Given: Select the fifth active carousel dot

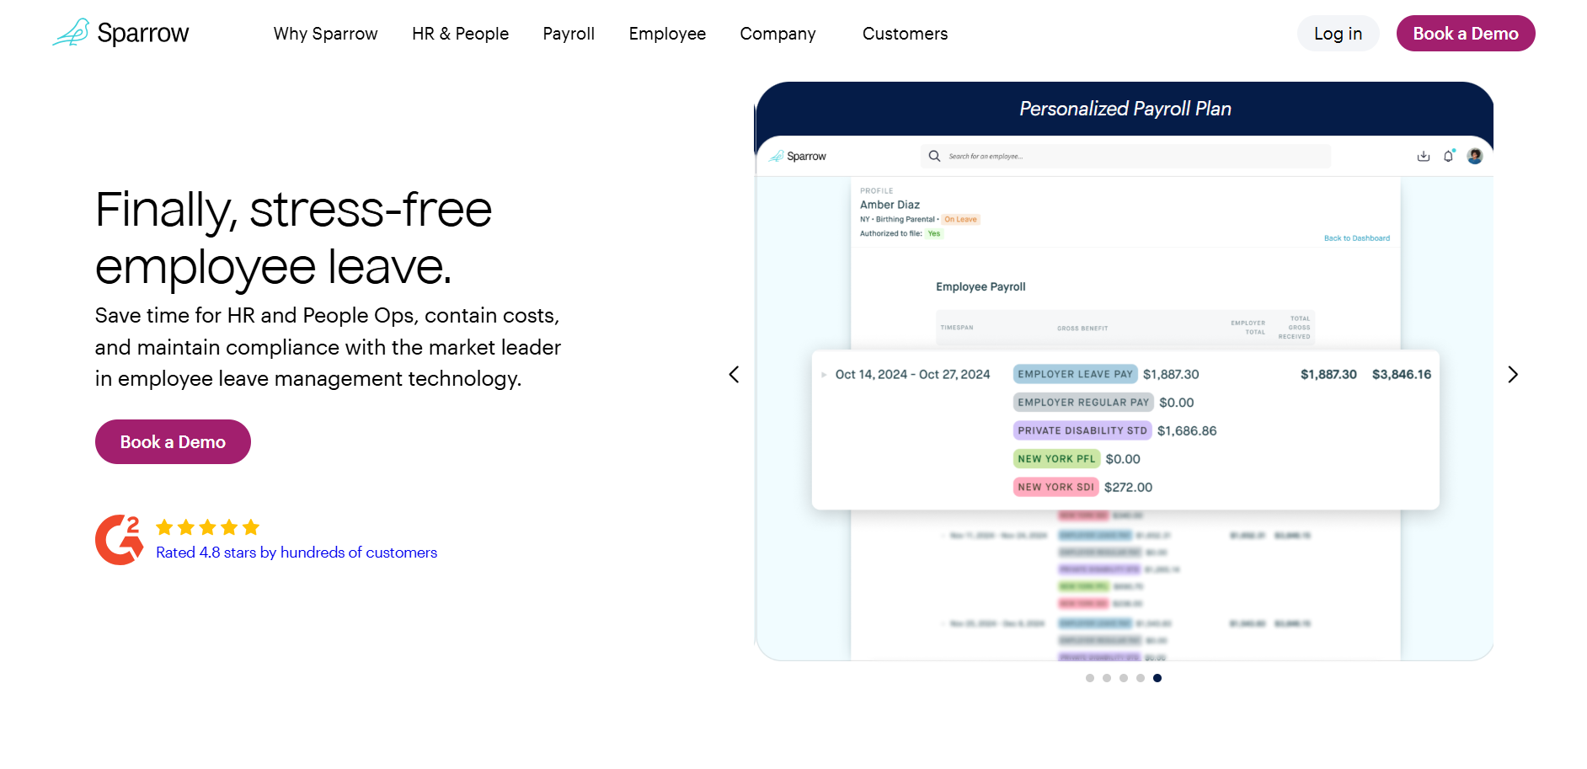Looking at the screenshot, I should 1157,678.
